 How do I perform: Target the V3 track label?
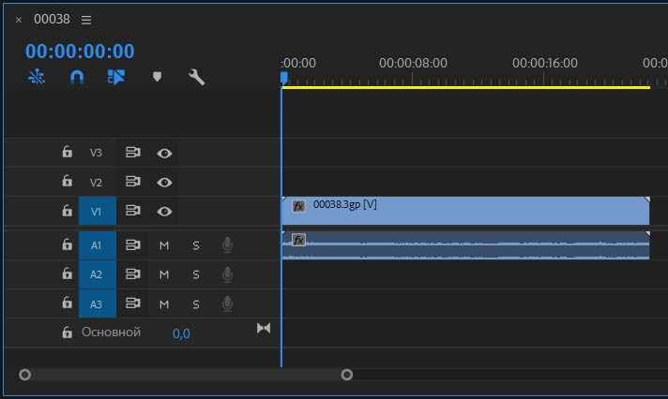(96, 153)
